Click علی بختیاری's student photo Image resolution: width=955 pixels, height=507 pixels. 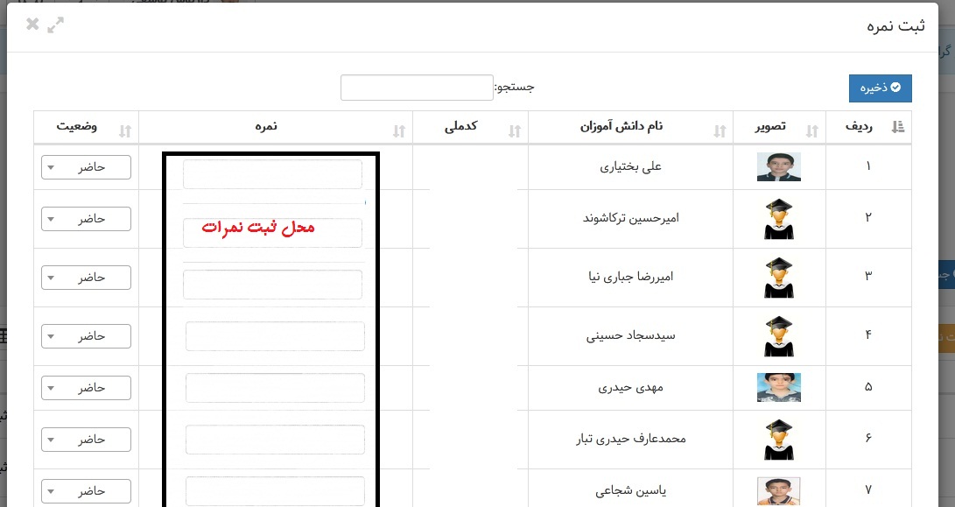[778, 166]
